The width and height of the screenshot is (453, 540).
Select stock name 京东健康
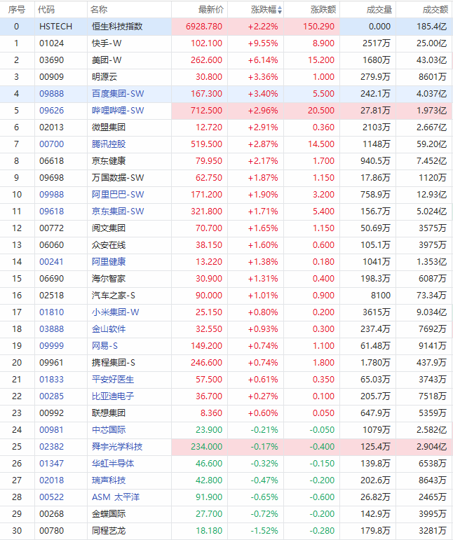coord(109,161)
